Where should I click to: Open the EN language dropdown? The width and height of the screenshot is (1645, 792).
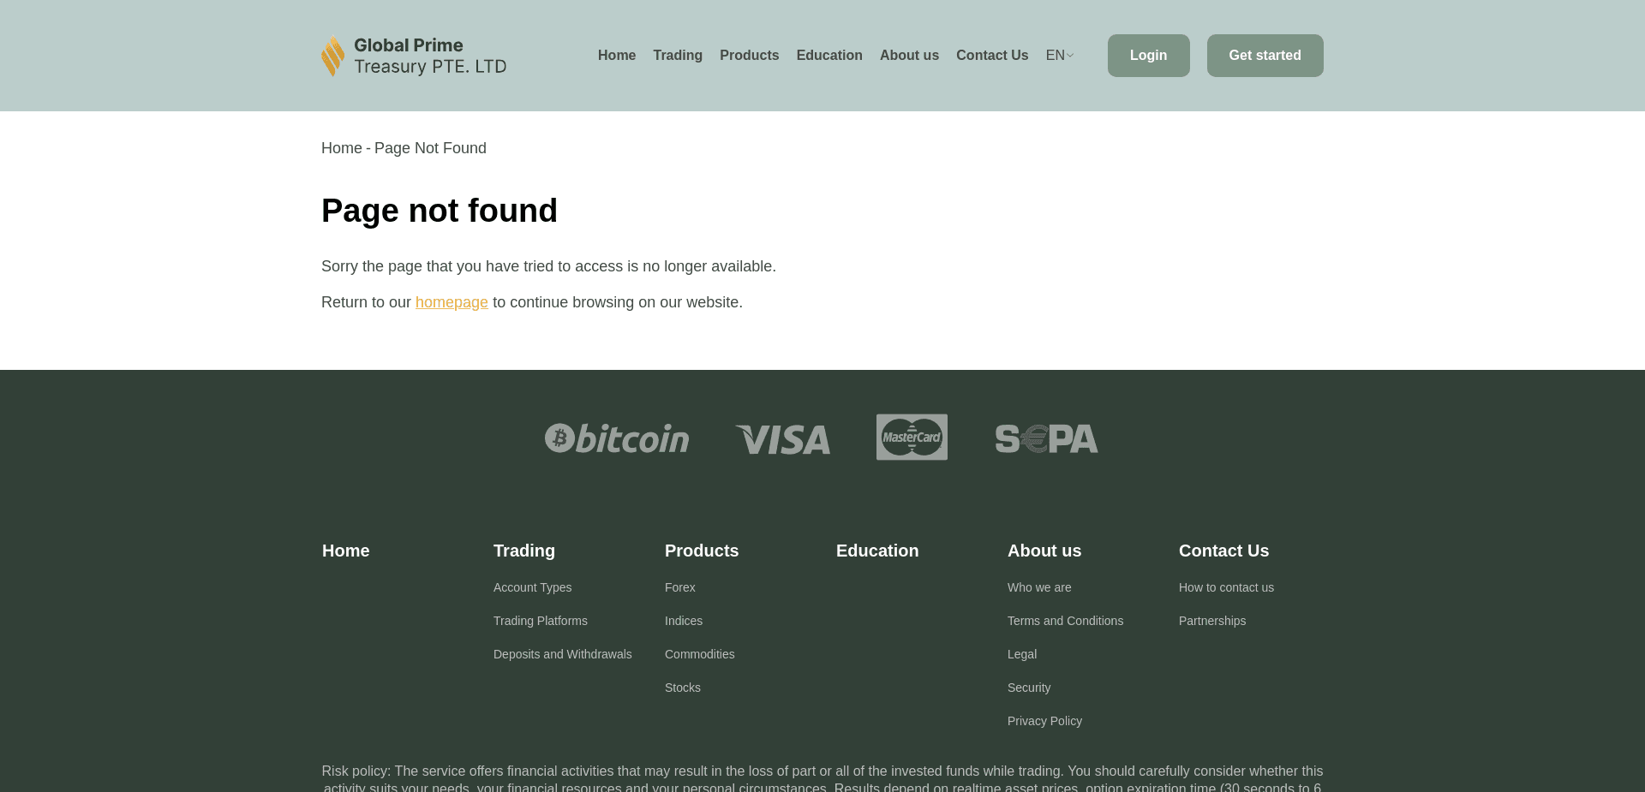[x=1054, y=55]
